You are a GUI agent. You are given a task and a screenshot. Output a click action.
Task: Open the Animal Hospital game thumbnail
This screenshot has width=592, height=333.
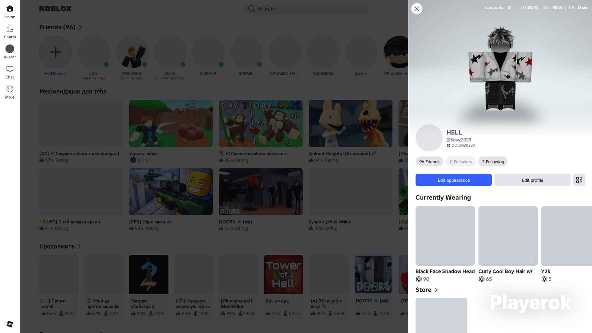351,124
